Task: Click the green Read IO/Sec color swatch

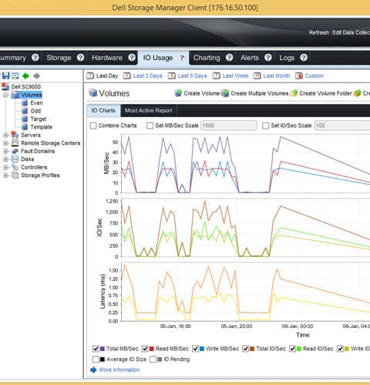Action: pyautogui.click(x=299, y=349)
